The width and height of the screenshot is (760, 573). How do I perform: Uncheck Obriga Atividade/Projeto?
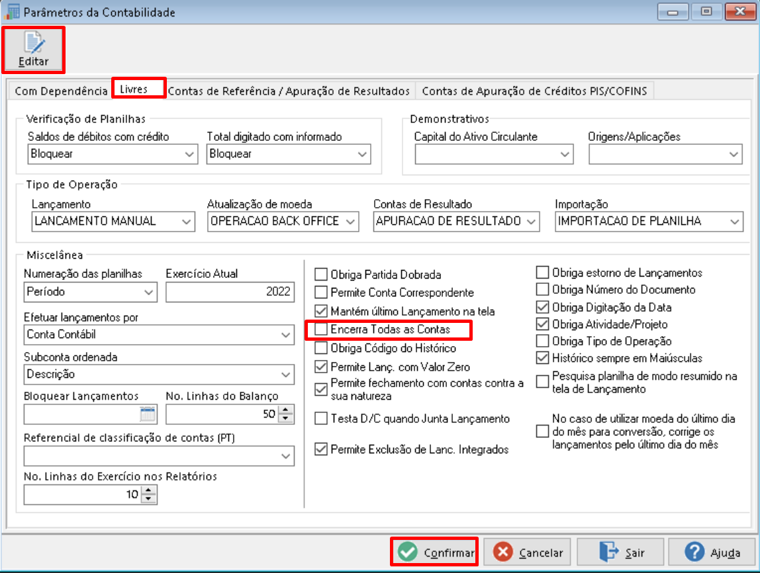(x=542, y=324)
